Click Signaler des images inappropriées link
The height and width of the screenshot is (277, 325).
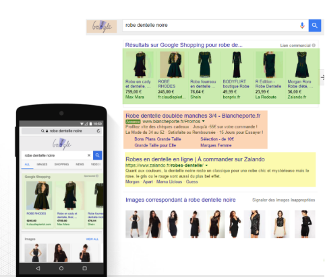click(283, 200)
